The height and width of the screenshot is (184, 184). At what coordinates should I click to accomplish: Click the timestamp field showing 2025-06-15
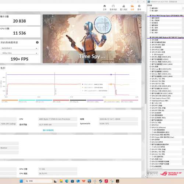tap(118, 119)
